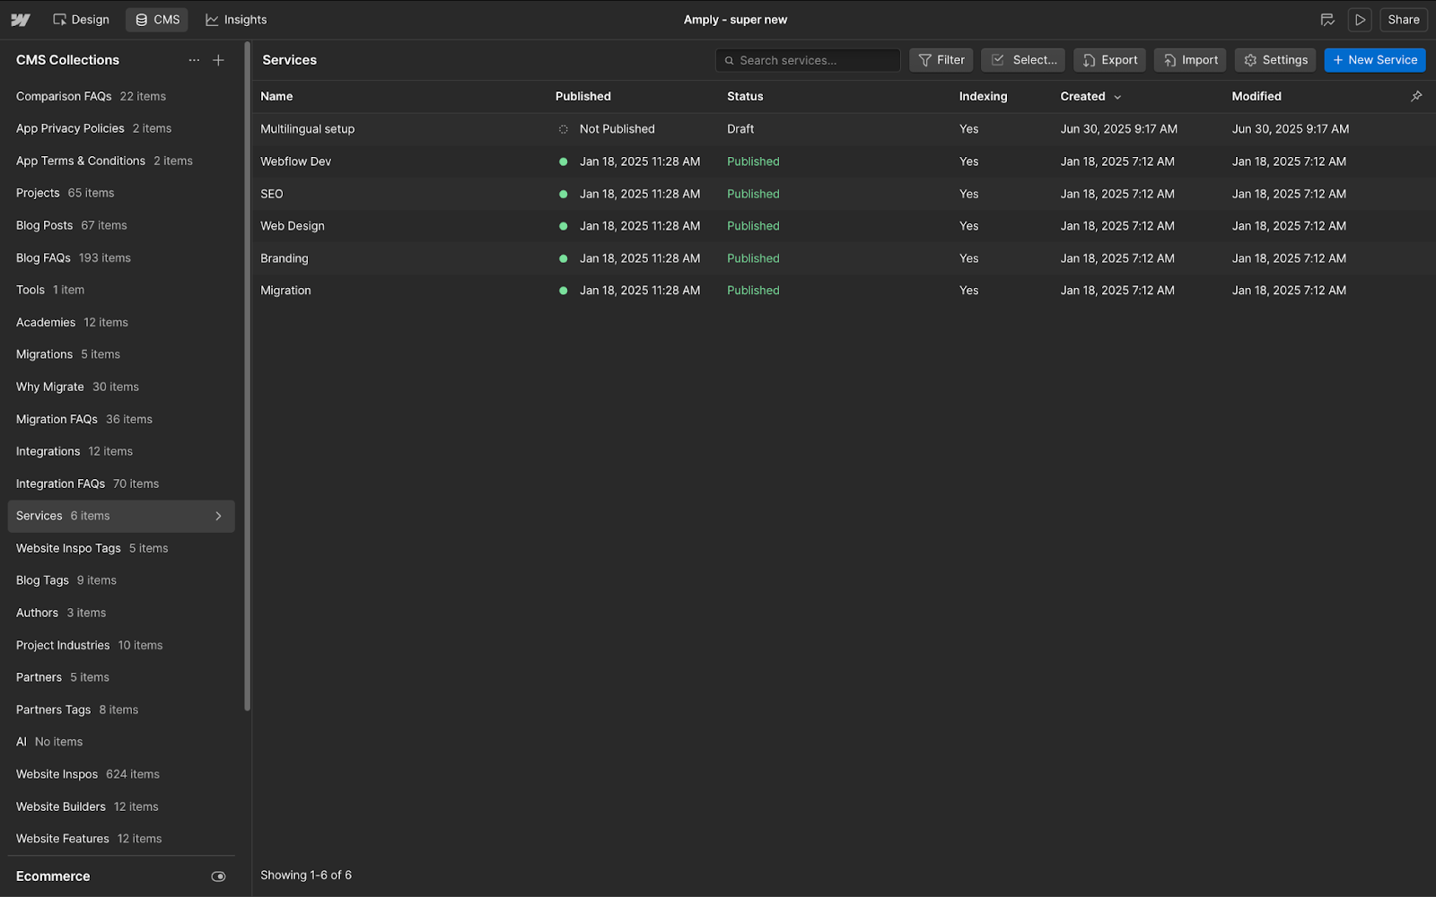This screenshot has width=1436, height=897.
Task: Open the Website Features collection
Action: (x=121, y=839)
